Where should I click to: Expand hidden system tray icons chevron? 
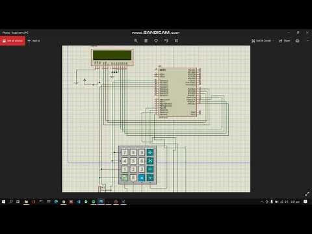pyautogui.click(x=262, y=201)
